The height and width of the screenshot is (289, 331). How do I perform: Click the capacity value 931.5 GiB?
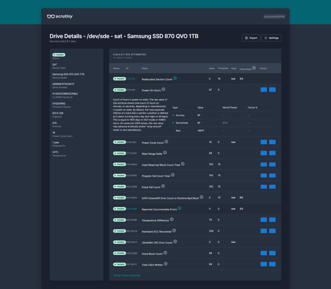(58, 113)
